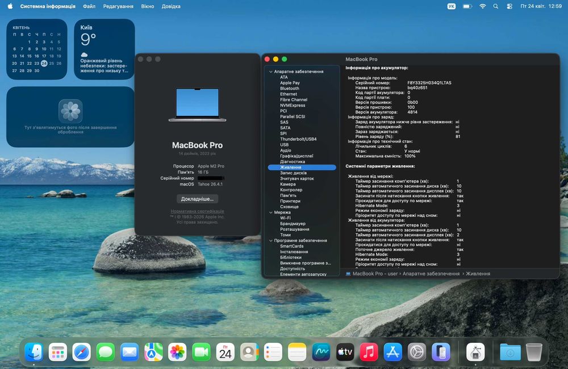Image resolution: width=568 pixels, height=369 pixels.
Task: Select Пам'ять in the sidebar
Action: (288, 195)
